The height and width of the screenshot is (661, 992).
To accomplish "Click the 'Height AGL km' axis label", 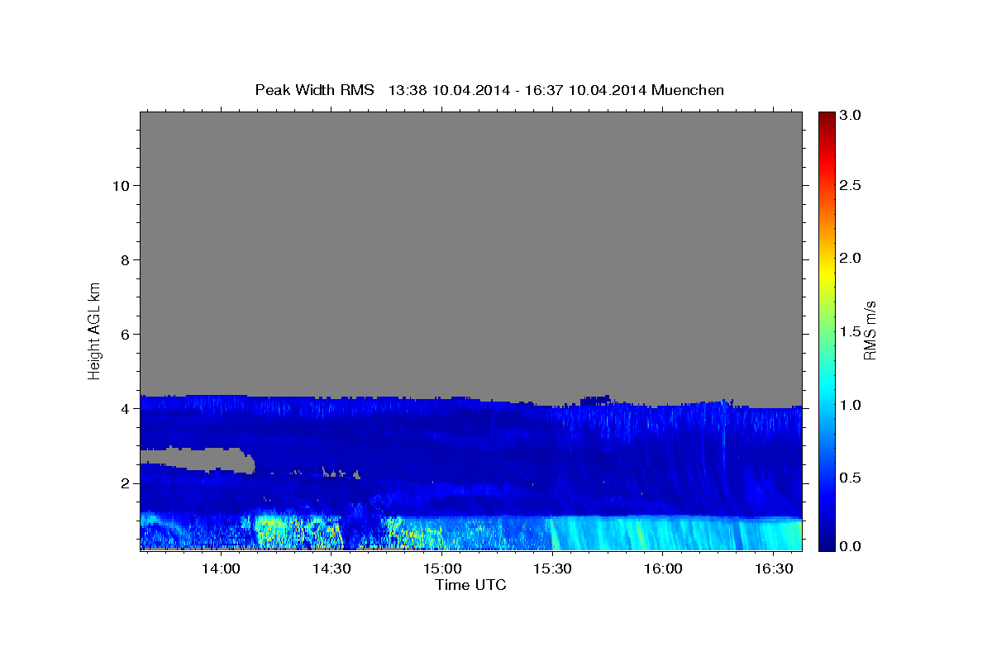I will pyautogui.click(x=94, y=330).
